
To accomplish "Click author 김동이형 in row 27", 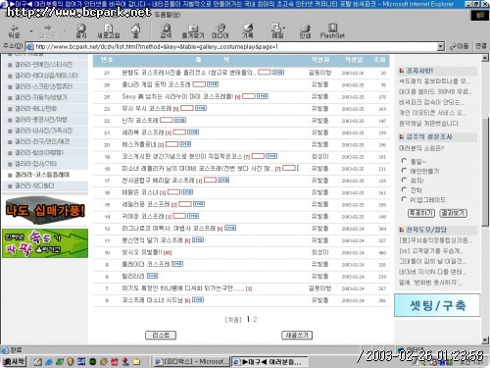I will 319,73.
